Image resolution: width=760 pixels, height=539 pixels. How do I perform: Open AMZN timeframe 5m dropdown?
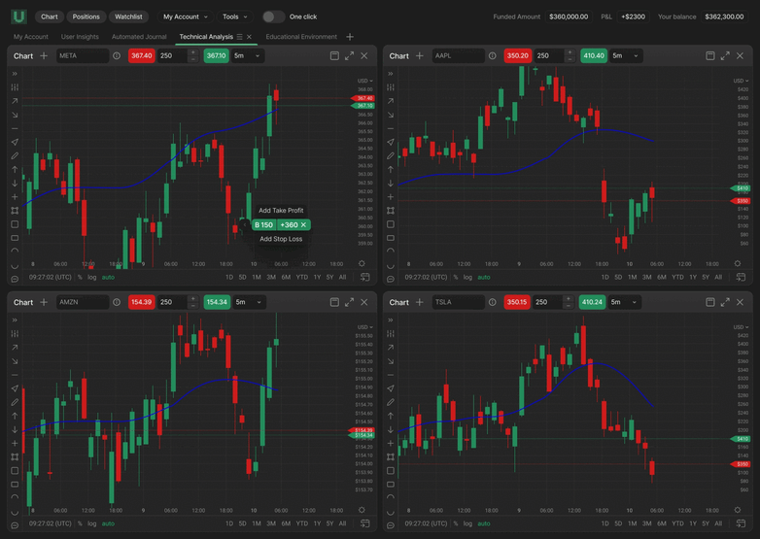pyautogui.click(x=249, y=302)
